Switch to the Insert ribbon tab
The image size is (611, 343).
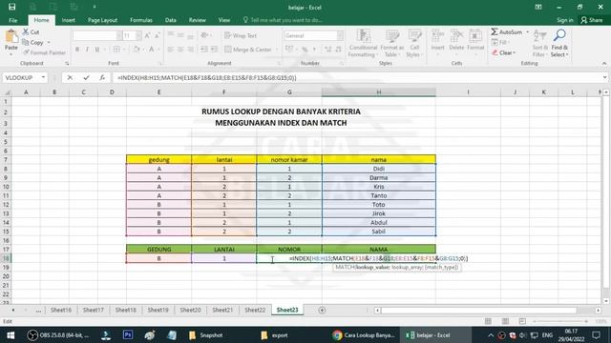tap(68, 20)
